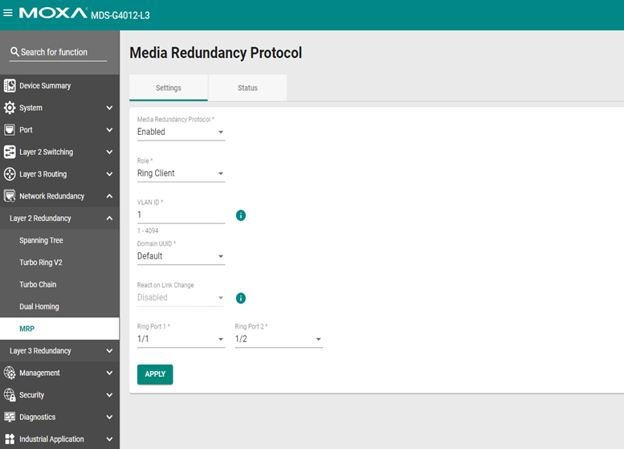Open the Ring Port 2 dropdown

pyautogui.click(x=279, y=339)
